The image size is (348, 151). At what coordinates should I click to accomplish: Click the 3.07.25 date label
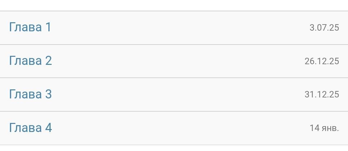(x=324, y=28)
